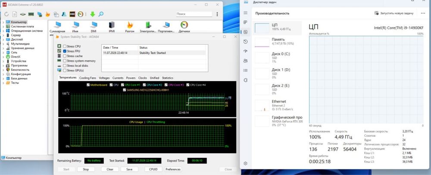Toggle the Motherboard graph checkbox

click(88, 85)
